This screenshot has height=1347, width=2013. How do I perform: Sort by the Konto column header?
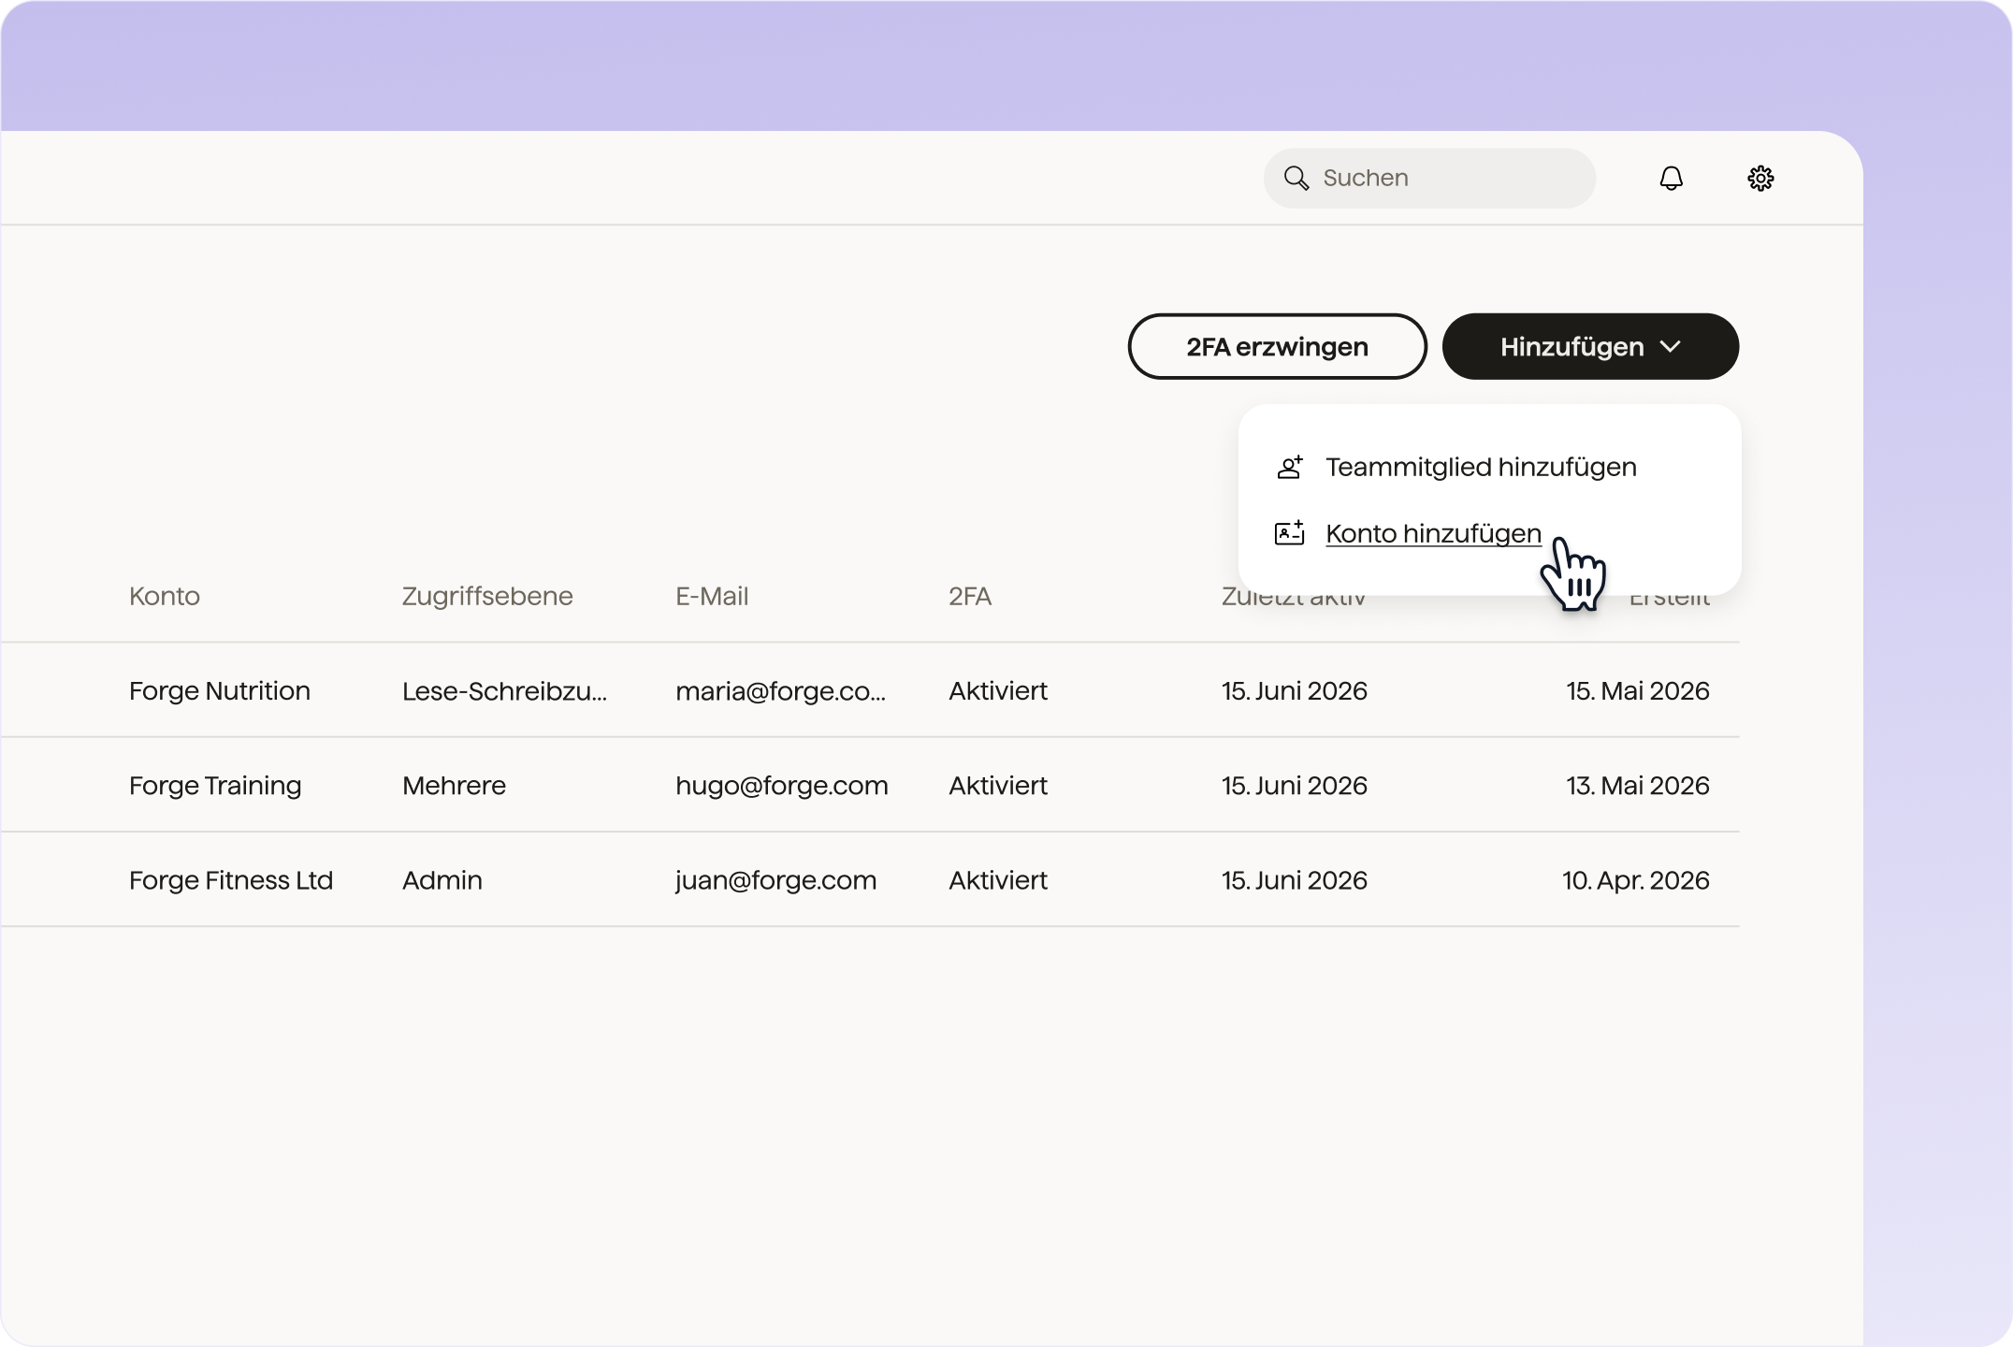click(x=165, y=596)
